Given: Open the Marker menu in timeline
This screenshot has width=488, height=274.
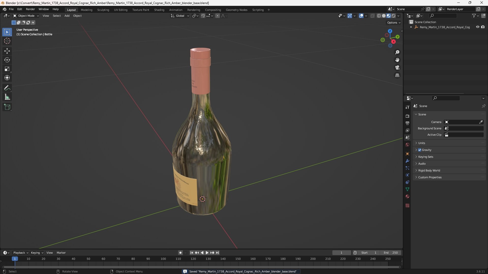Looking at the screenshot, I should pyautogui.click(x=61, y=253).
